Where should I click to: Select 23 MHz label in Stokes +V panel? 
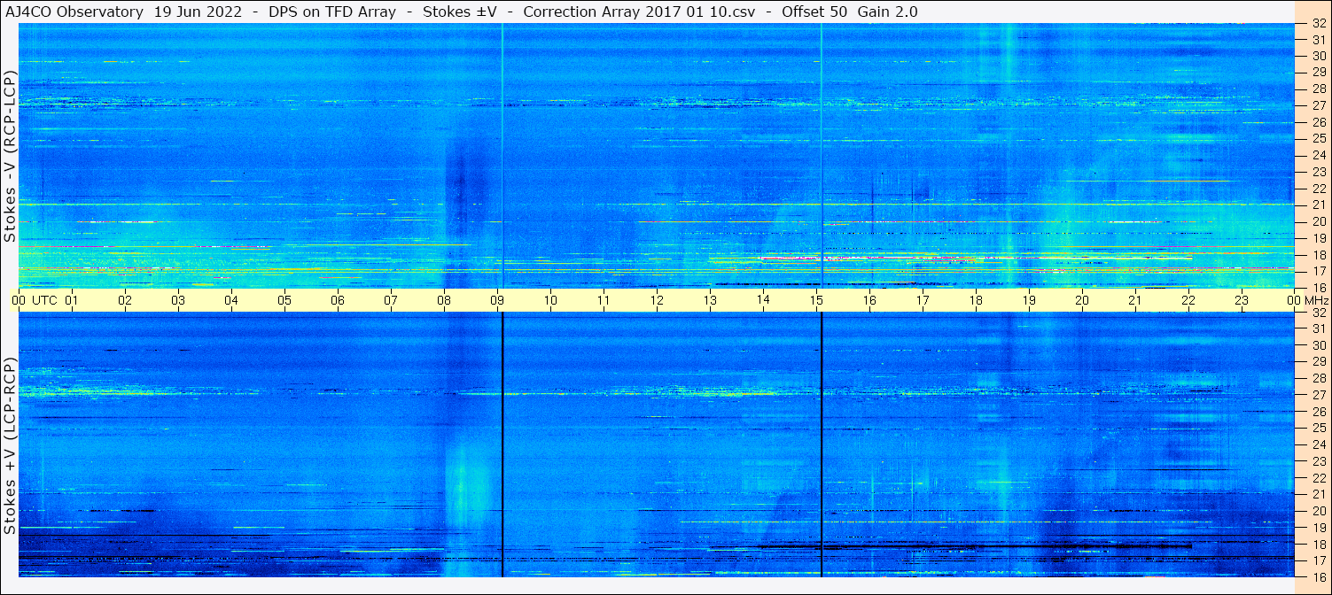[1318, 461]
